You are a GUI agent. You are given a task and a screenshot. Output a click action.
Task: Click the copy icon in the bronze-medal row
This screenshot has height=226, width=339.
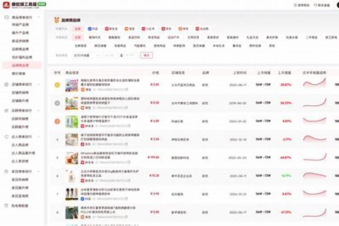[129, 126]
